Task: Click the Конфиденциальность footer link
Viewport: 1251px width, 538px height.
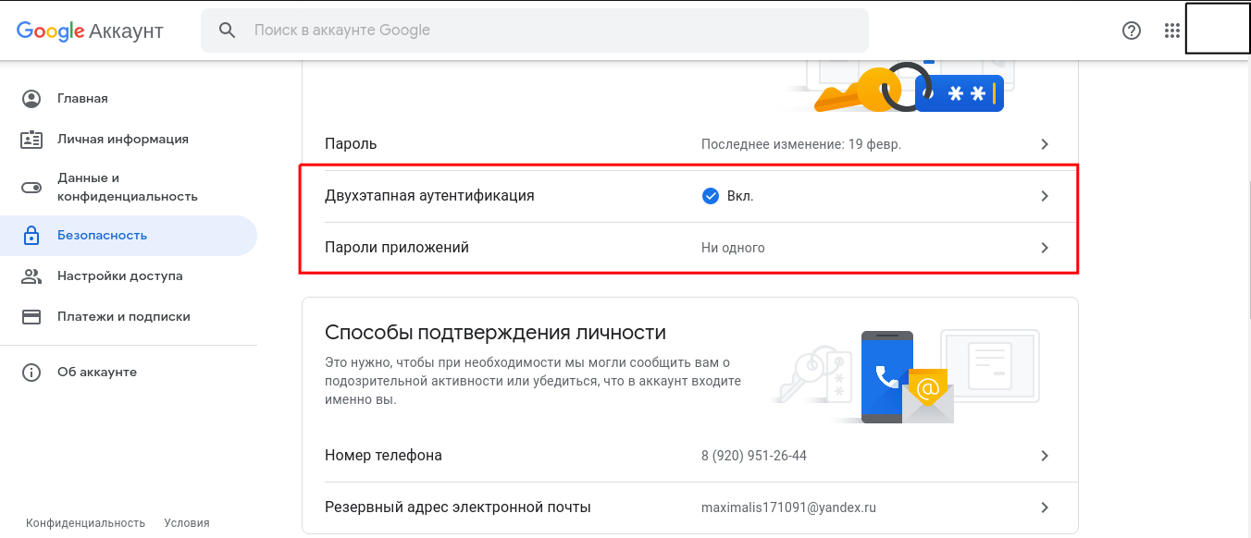Action: (x=84, y=522)
